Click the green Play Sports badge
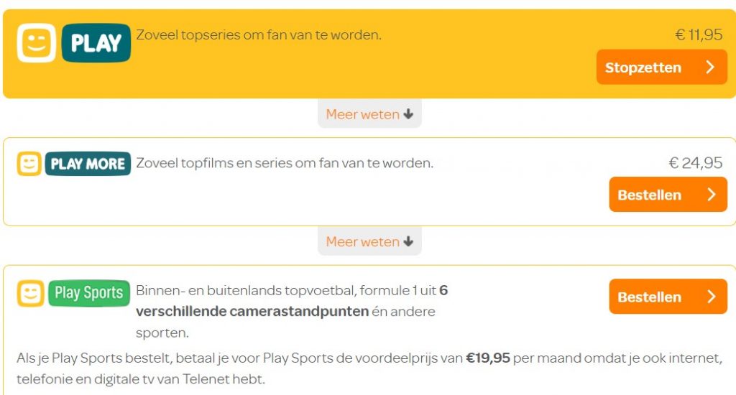 [88, 293]
